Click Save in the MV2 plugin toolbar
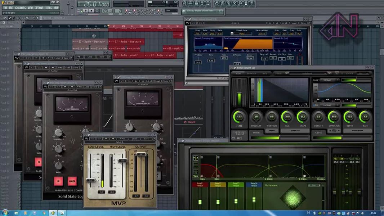Screen dimensions: 384x216 147,139
